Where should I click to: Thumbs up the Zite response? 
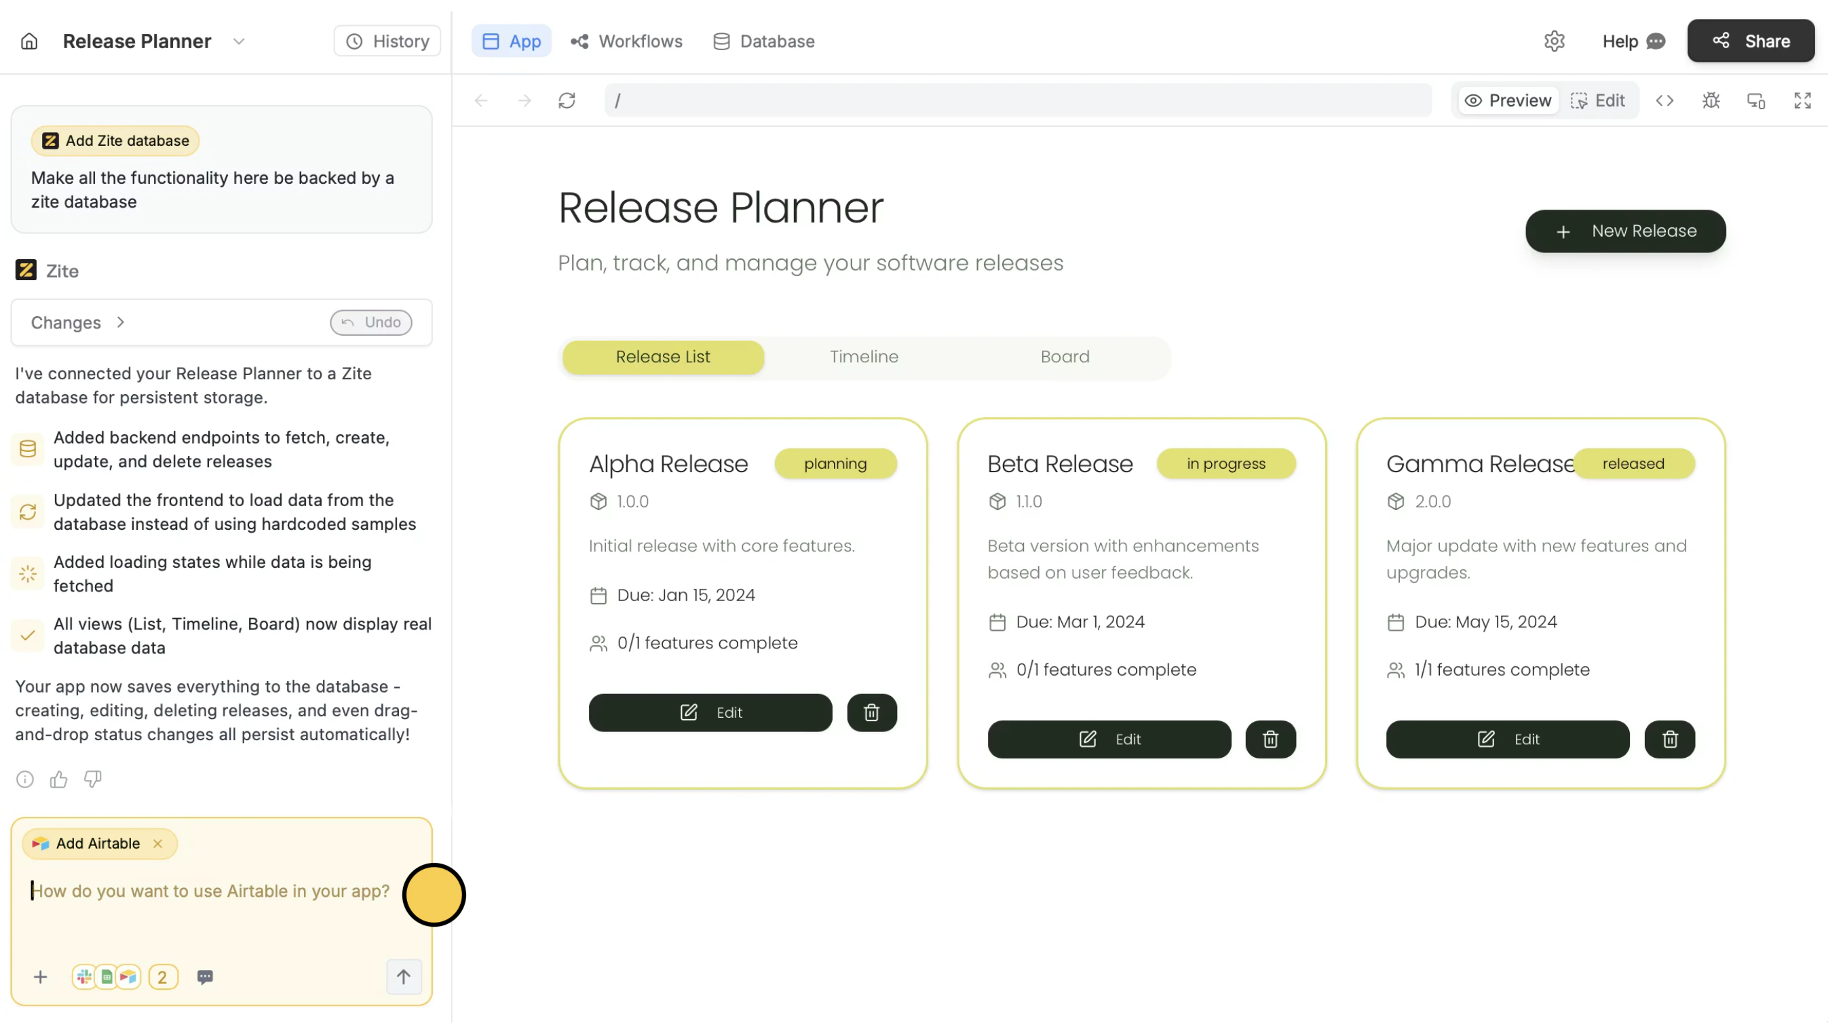[x=58, y=779]
